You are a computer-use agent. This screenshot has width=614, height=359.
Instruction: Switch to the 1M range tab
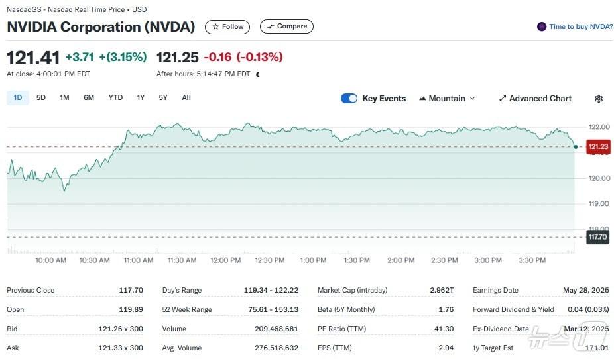click(64, 98)
